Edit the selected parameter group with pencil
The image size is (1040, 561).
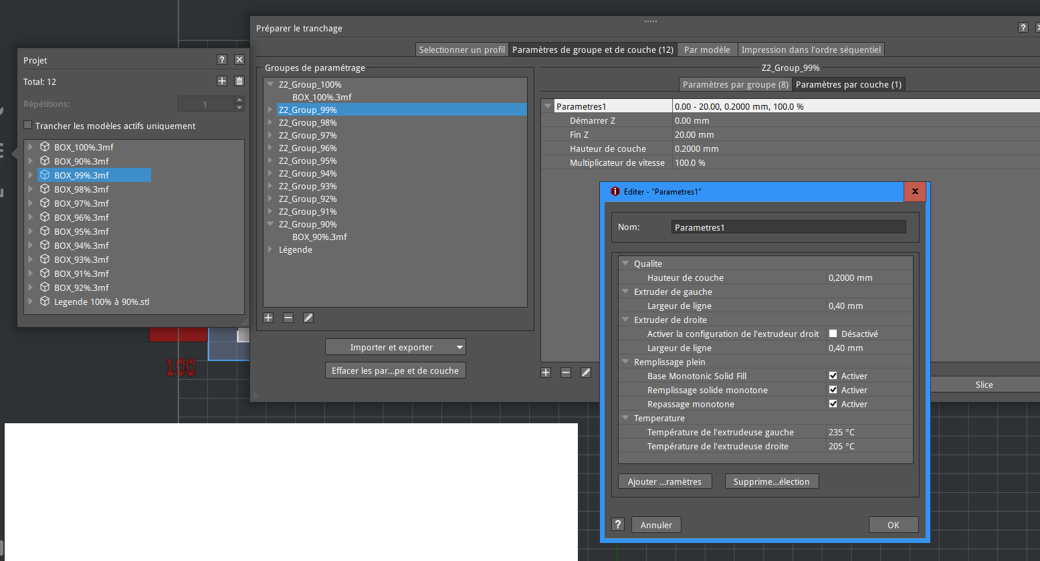coord(308,318)
